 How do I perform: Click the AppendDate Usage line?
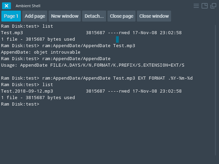[x=93, y=65]
